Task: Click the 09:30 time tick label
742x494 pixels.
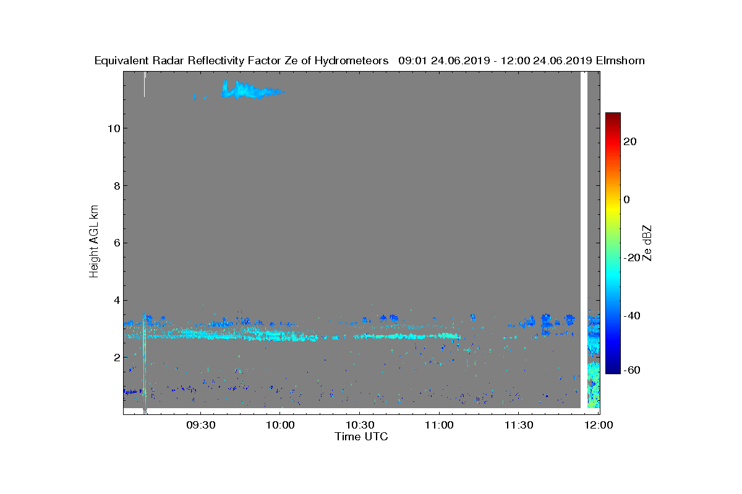Action: [200, 425]
